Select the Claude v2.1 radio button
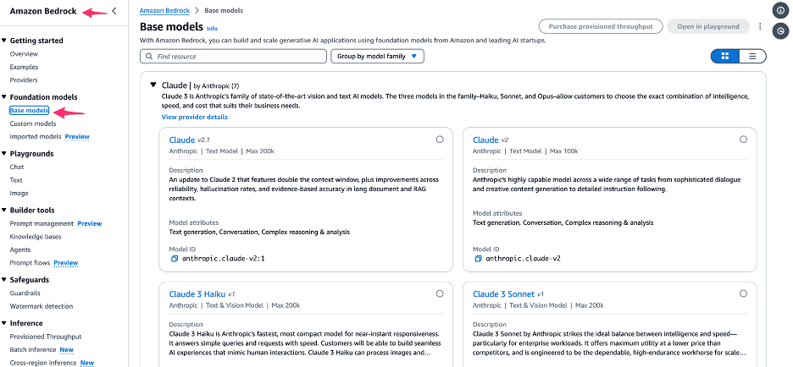793x367 pixels. point(439,140)
